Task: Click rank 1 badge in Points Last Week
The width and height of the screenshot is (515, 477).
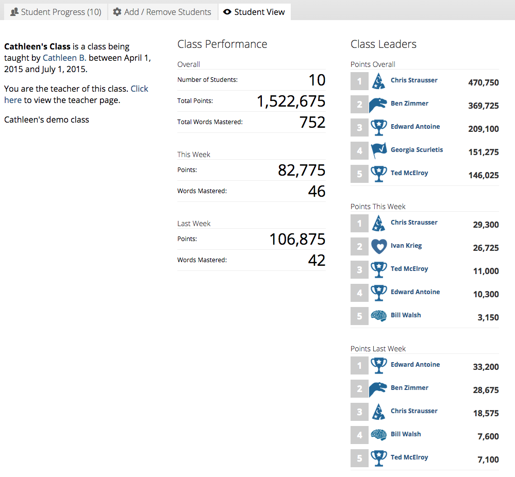Action: (x=359, y=365)
